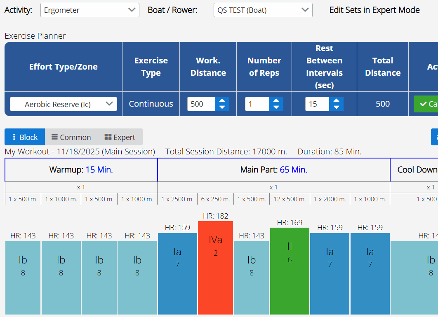Click the Main Part 65 Min. header

tap(273, 170)
